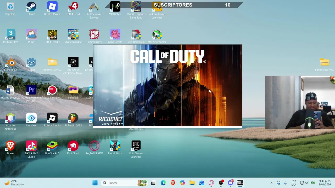Launch the MOTIV Mix shortcut
This screenshot has height=188, width=335.
point(115,9)
